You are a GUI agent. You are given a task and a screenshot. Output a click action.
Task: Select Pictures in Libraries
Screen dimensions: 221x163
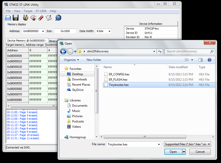tap(77, 116)
